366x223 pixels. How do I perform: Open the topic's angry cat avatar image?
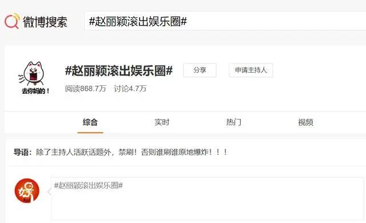coord(34,78)
